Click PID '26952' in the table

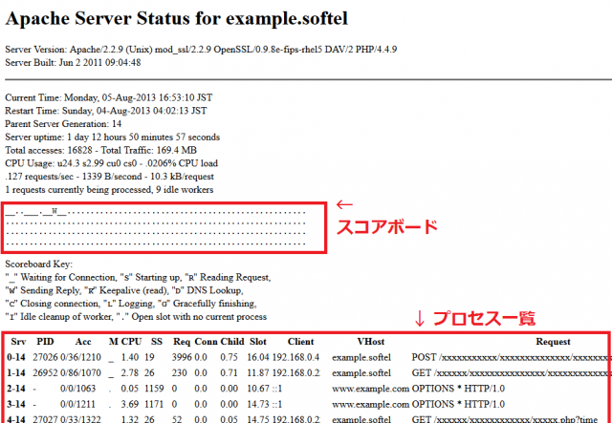click(45, 373)
